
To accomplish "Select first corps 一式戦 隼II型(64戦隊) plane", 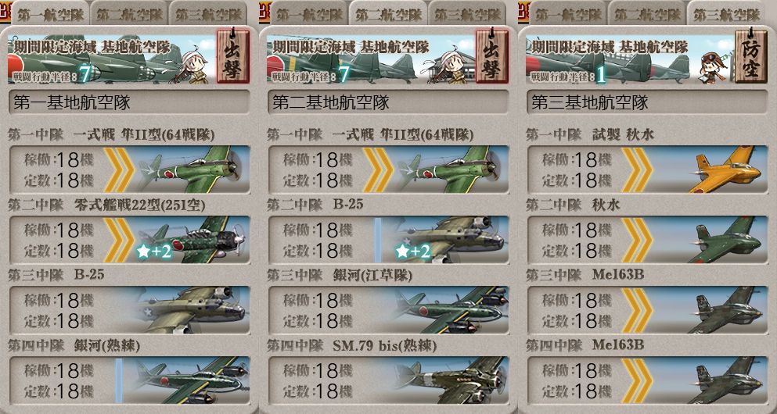I will tap(130, 170).
